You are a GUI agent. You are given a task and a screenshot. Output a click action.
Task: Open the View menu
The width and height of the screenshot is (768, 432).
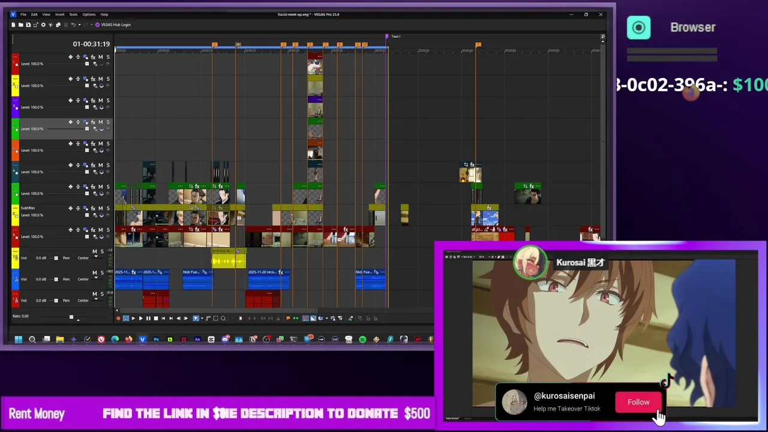(x=46, y=14)
